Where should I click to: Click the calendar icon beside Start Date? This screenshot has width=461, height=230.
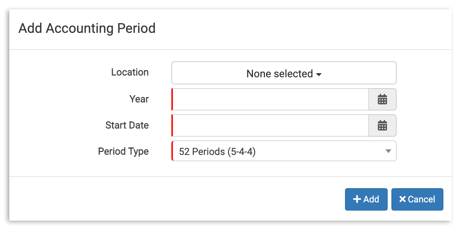(x=382, y=125)
